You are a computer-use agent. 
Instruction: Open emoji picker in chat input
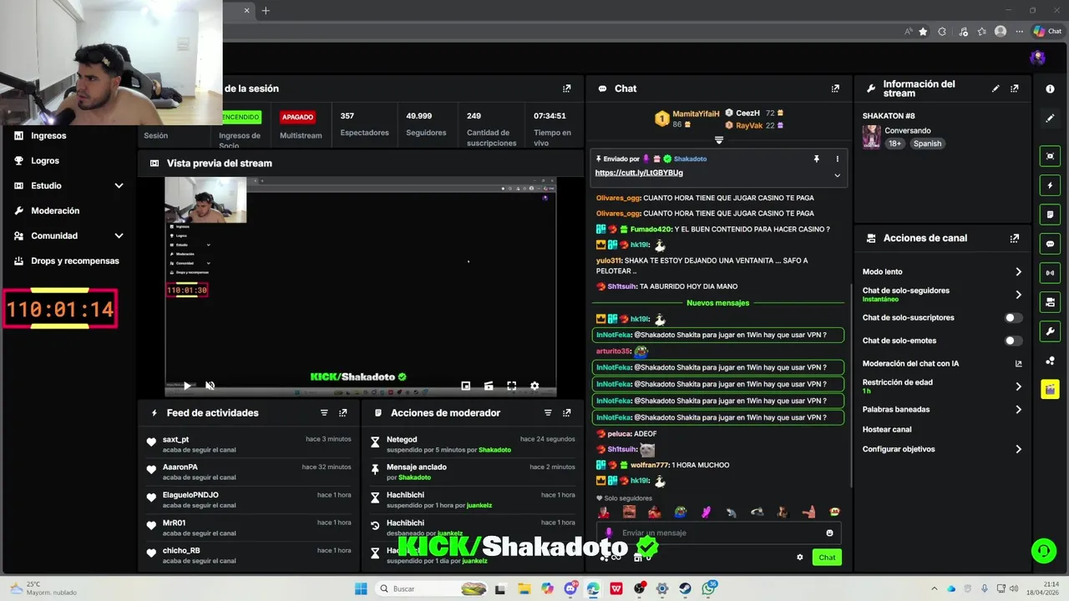(829, 533)
